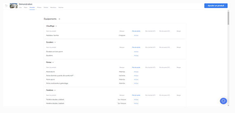Click the Ajouter un produit button
This screenshot has height=113, width=235.
click(x=216, y=6)
